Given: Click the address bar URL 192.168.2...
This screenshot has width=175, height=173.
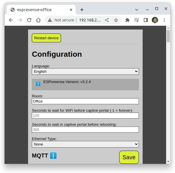Looking at the screenshot, I should pyautogui.click(x=90, y=20).
